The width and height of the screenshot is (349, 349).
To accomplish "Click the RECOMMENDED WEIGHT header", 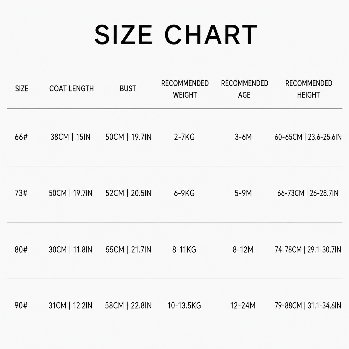I will point(185,89).
